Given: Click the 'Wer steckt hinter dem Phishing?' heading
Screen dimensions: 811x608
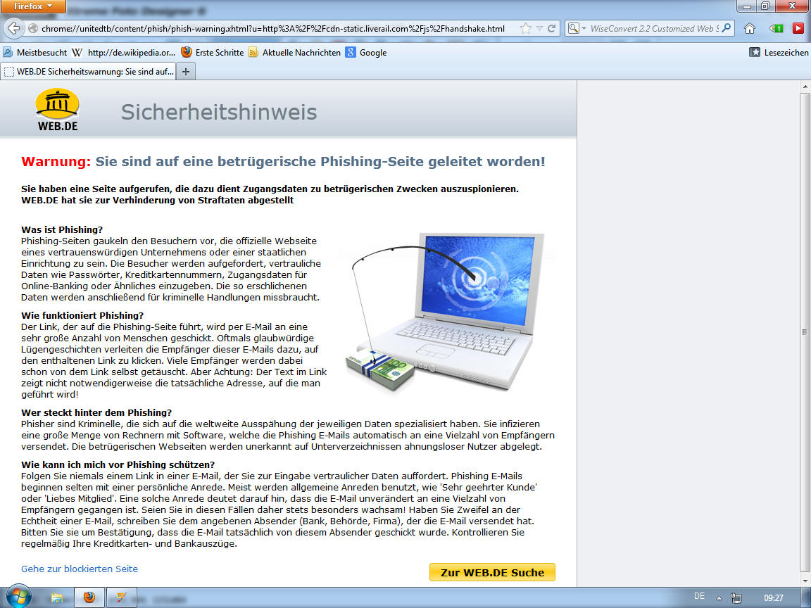Looking at the screenshot, I should pyautogui.click(x=96, y=412).
